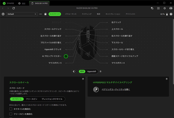
Task: Click the help icon in HYPERSPEED panel
Action: pyautogui.click(x=167, y=79)
